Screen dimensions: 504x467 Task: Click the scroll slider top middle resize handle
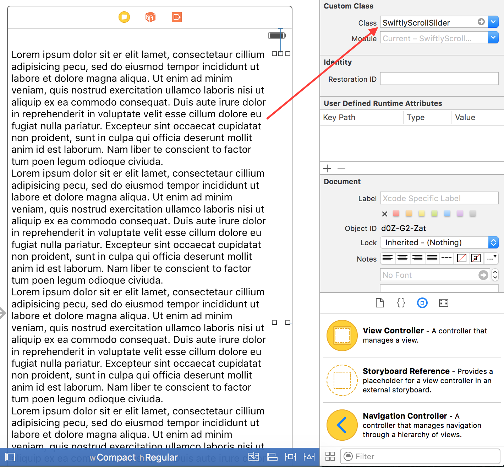click(x=281, y=54)
